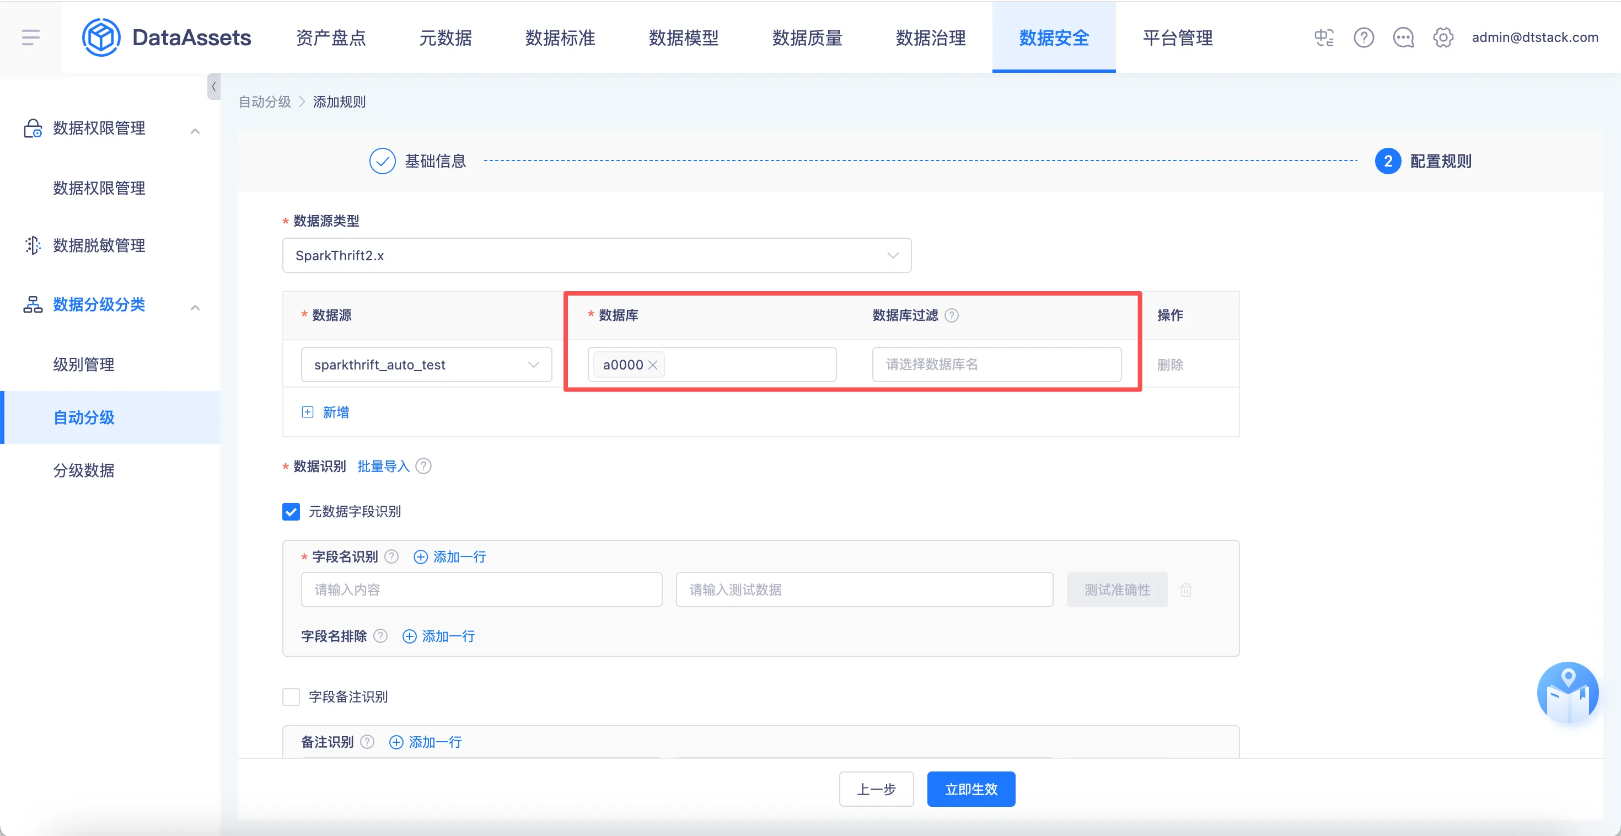The width and height of the screenshot is (1621, 836).
Task: Click the 请选择数据库名 filter input
Action: (996, 365)
